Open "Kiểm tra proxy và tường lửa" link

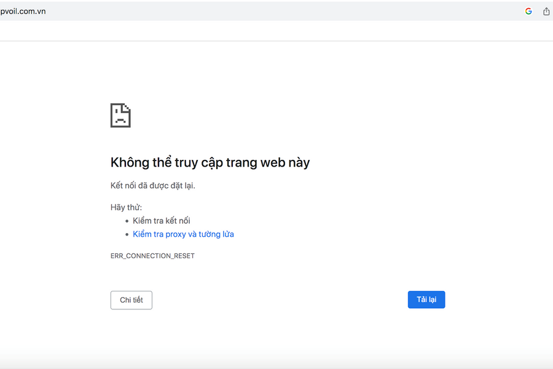point(183,234)
